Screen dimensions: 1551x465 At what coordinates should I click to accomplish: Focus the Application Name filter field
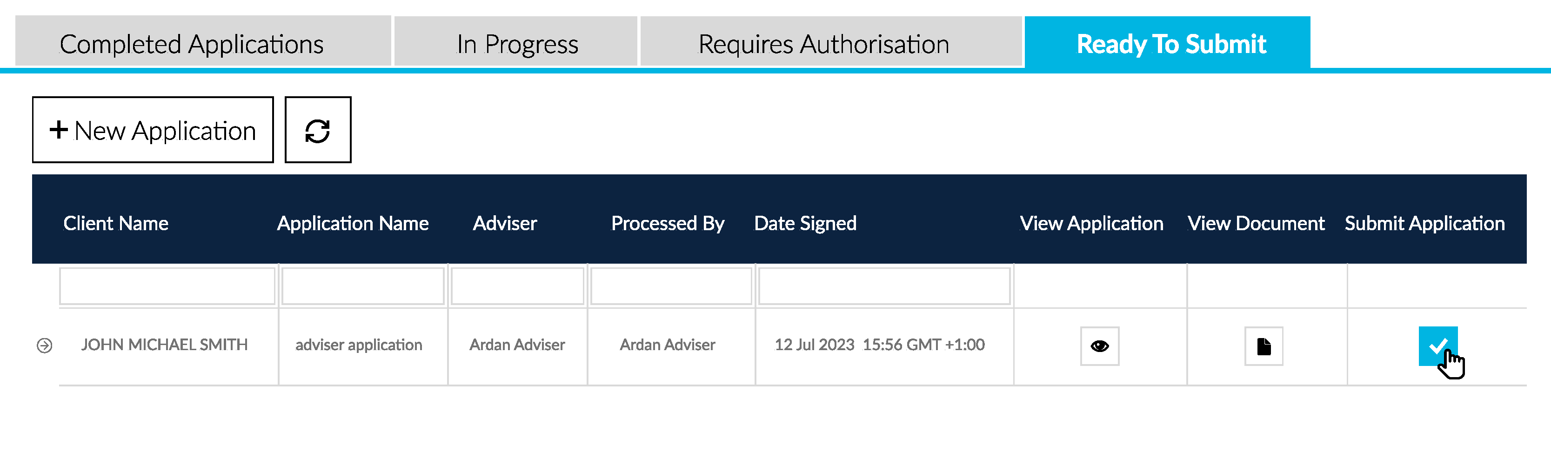[362, 286]
